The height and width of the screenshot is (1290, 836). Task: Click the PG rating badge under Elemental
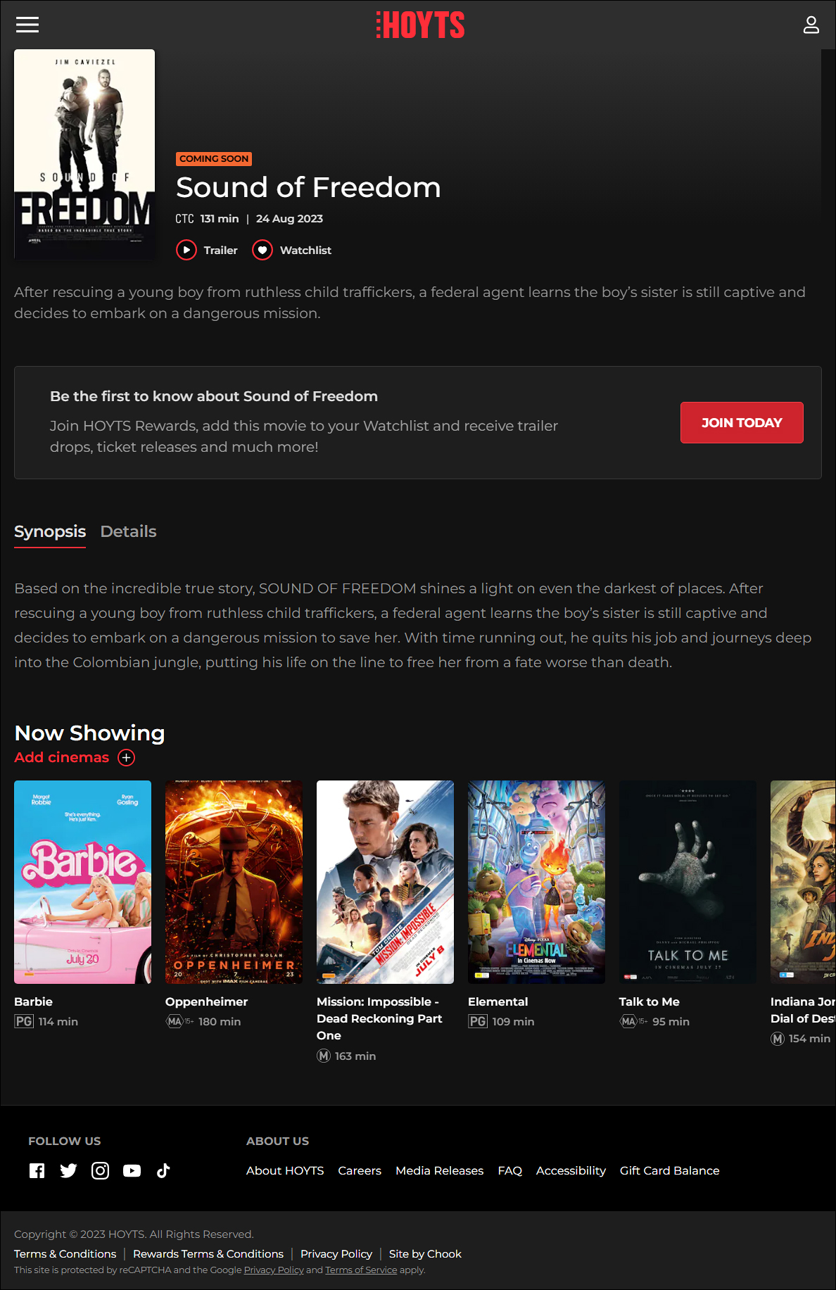tap(478, 1021)
